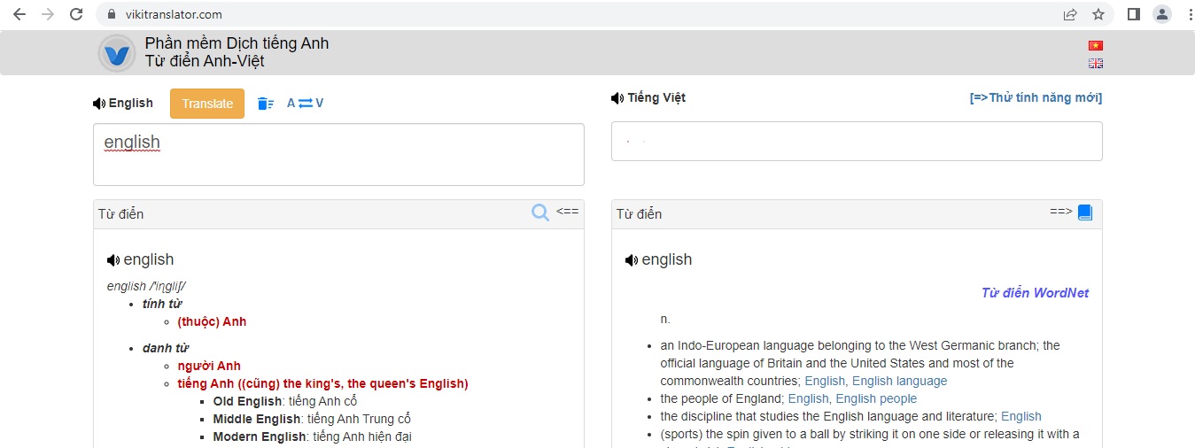Play audio with English speaker icon
The image size is (1195, 448).
(99, 104)
